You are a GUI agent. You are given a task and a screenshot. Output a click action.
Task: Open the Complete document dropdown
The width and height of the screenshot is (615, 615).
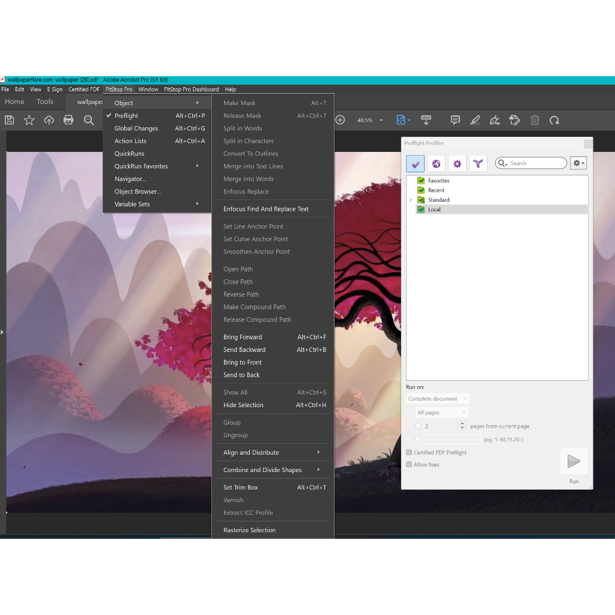point(437,399)
